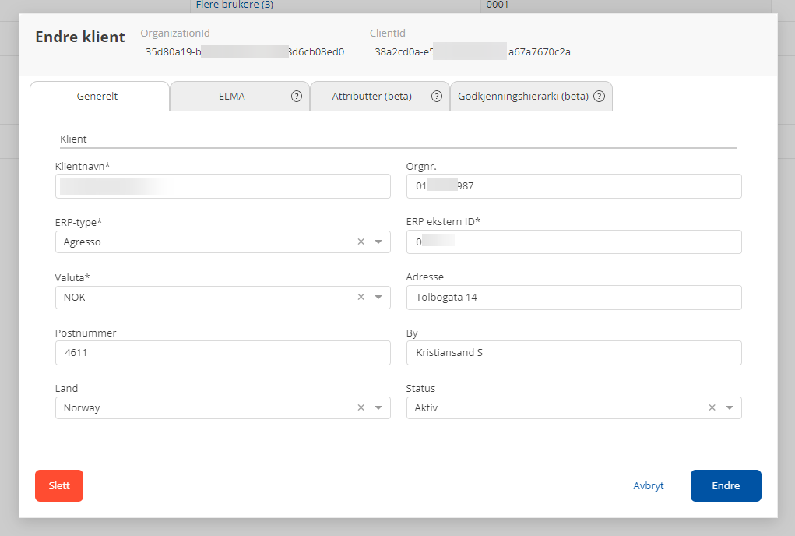Select the Godkjenningshierarki (beta) tab
This screenshot has height=536, width=795.
tap(522, 97)
